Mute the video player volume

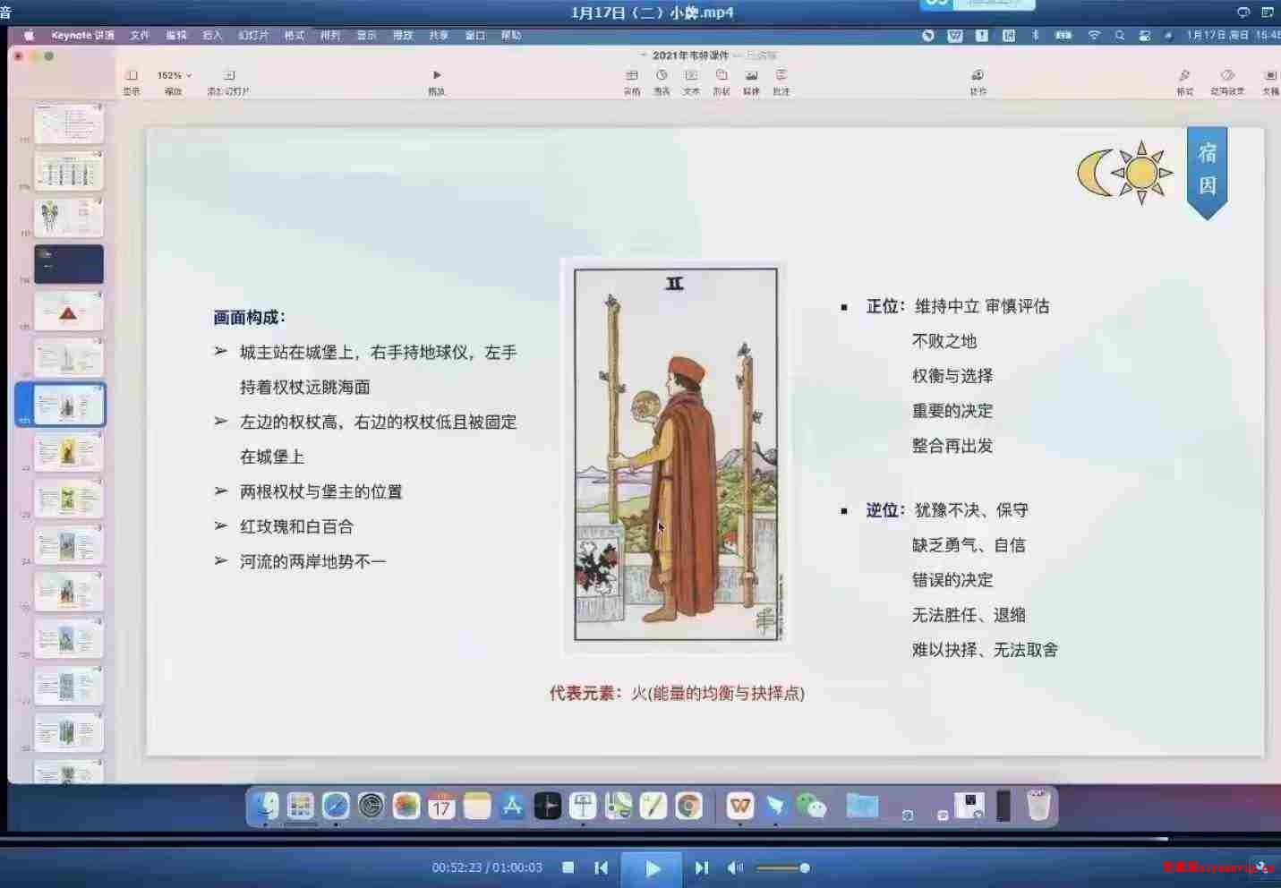(735, 867)
